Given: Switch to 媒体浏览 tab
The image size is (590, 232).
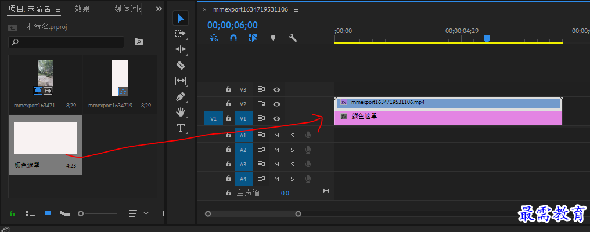Looking at the screenshot, I should tap(128, 9).
